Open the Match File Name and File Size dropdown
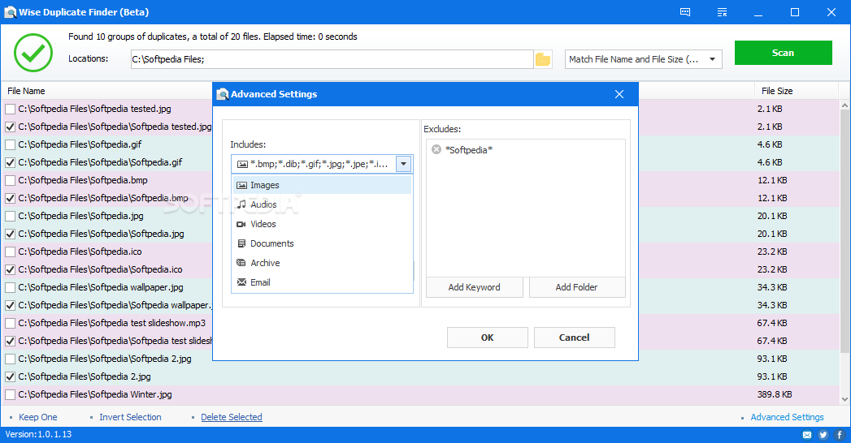The image size is (851, 443). click(x=644, y=59)
